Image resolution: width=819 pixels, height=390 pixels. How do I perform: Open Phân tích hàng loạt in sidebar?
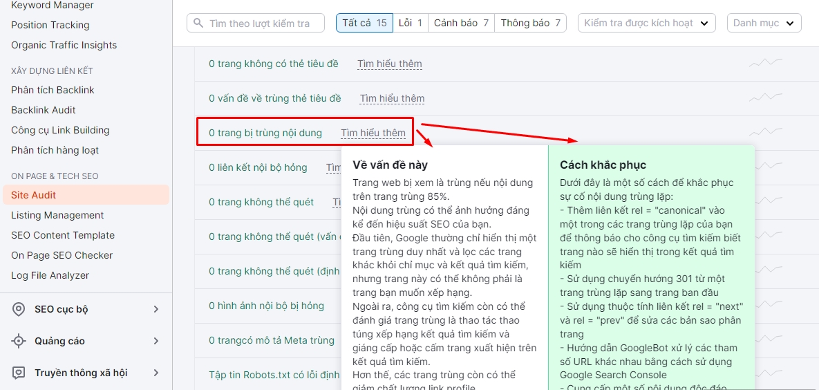click(55, 151)
